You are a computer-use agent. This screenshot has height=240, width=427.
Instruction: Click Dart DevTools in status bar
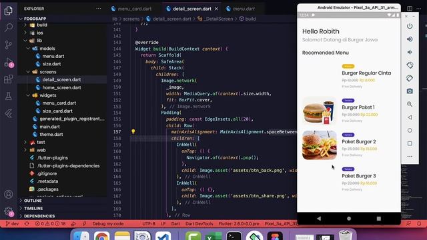pos(199,224)
